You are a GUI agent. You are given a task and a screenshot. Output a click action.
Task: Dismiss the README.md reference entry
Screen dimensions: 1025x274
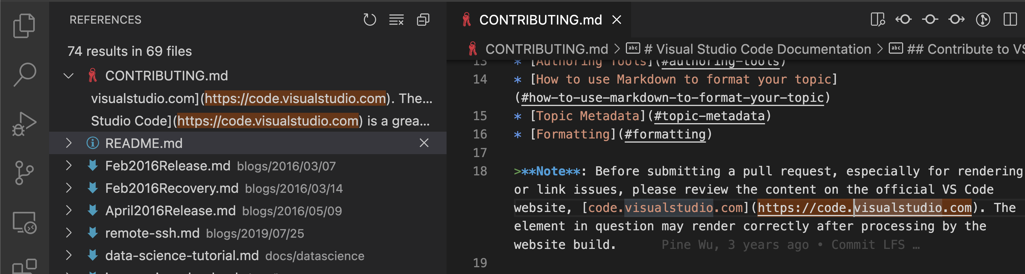pos(424,143)
